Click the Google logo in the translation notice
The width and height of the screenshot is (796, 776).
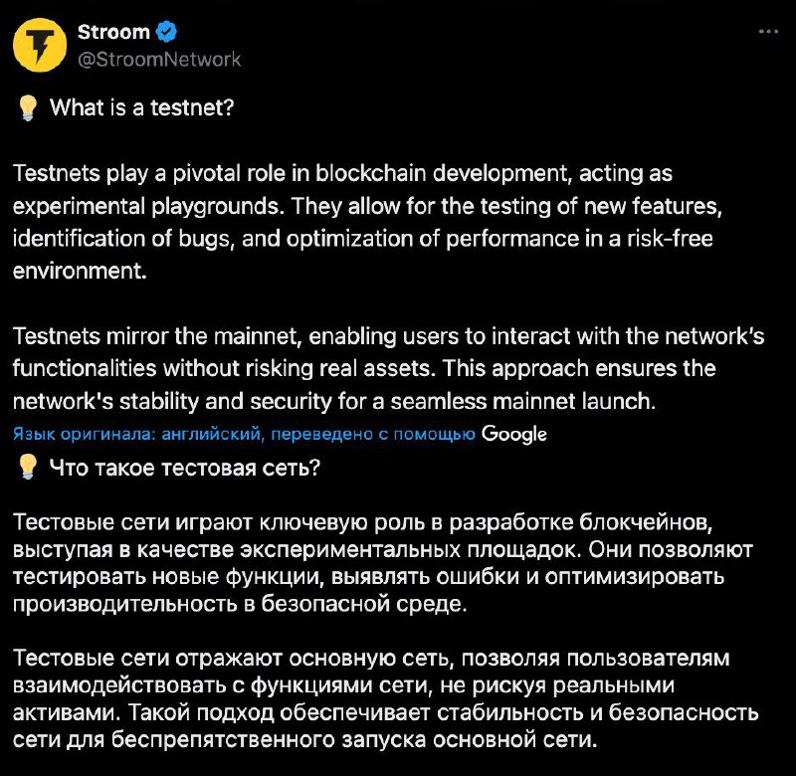click(x=513, y=435)
